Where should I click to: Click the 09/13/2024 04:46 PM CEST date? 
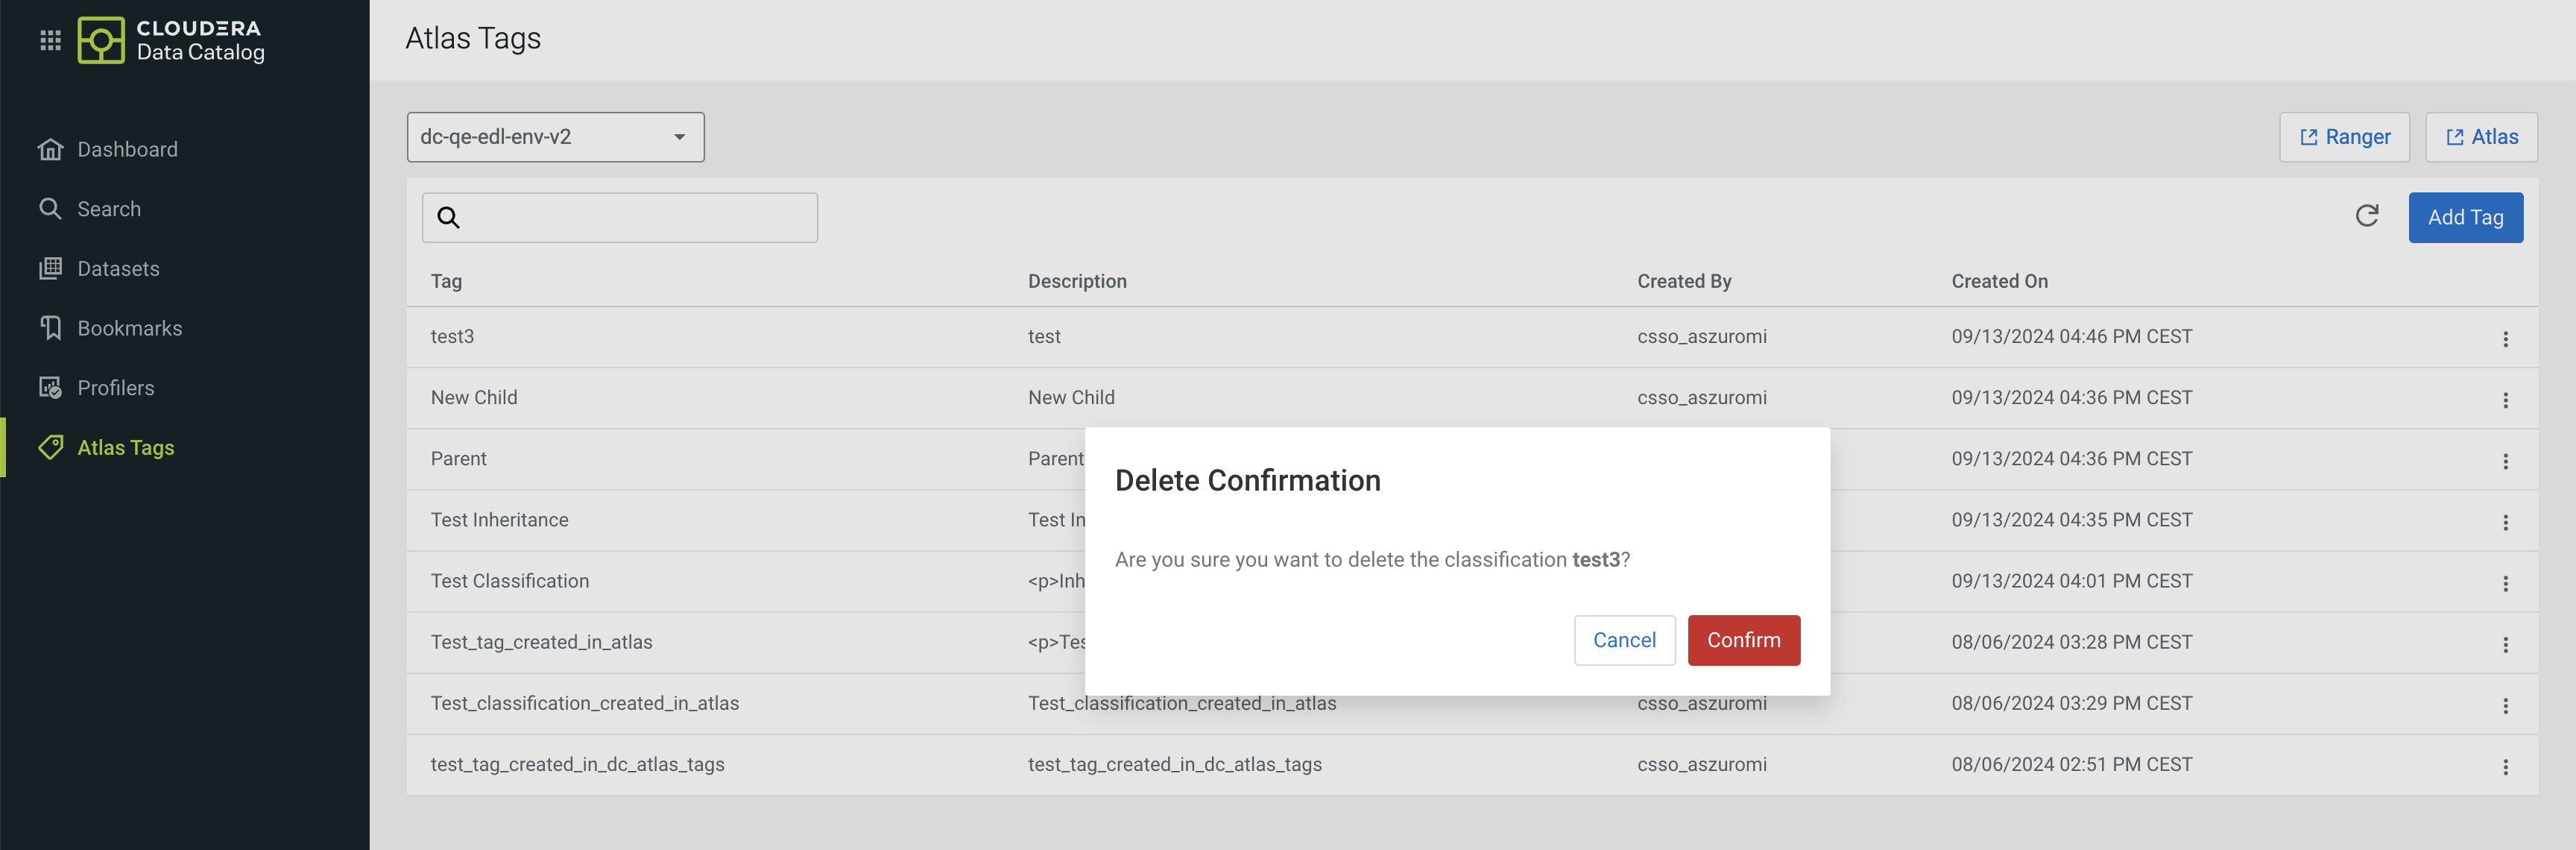click(2071, 336)
